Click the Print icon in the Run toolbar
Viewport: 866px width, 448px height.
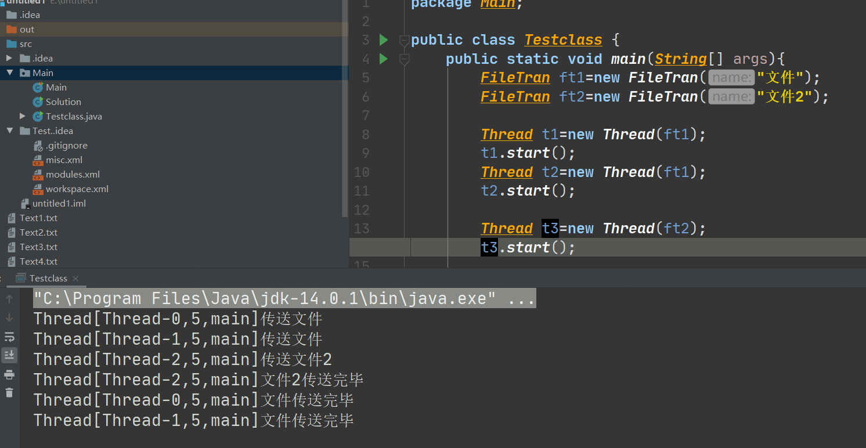[9, 374]
